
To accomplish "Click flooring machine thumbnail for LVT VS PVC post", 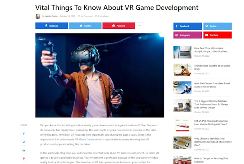I will 182,125.
